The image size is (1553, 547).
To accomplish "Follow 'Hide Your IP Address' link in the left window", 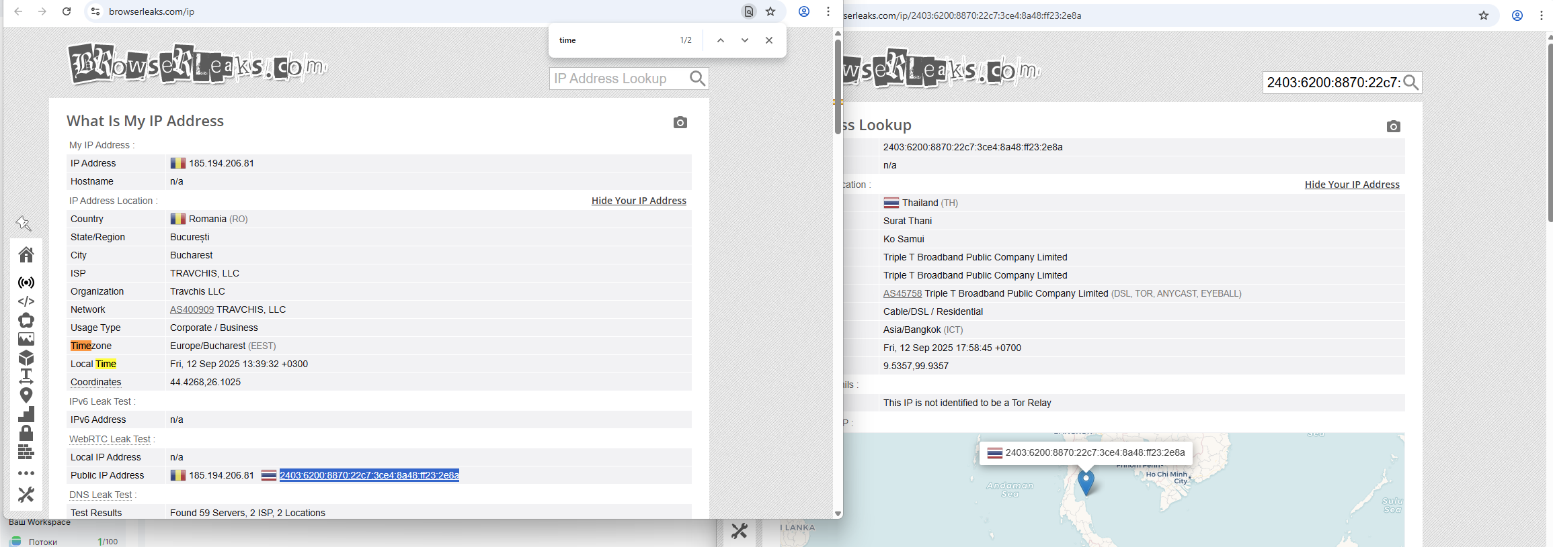I will [639, 201].
